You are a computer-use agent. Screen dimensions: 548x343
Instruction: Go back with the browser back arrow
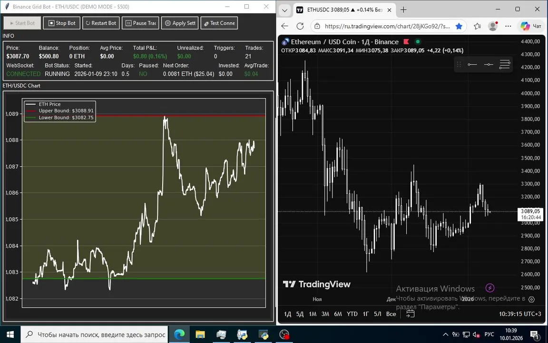285,26
